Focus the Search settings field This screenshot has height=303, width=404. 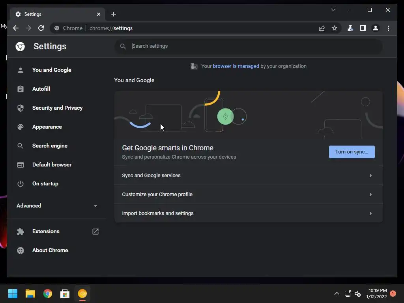pos(249,46)
